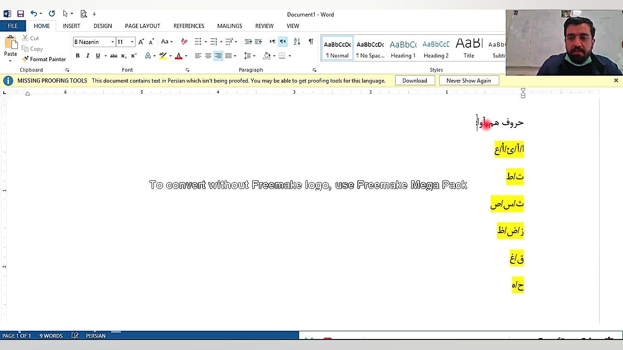Adjust line and paragraph spacing
The image size is (623, 350).
(247, 56)
